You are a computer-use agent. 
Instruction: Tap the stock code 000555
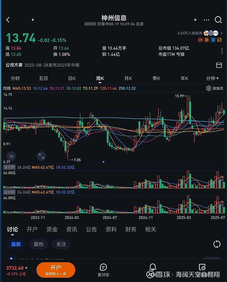tap(90, 24)
